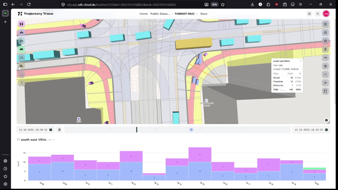Toggle the car class filter
The height and width of the screenshot is (190, 338).
(x=21, y=41)
